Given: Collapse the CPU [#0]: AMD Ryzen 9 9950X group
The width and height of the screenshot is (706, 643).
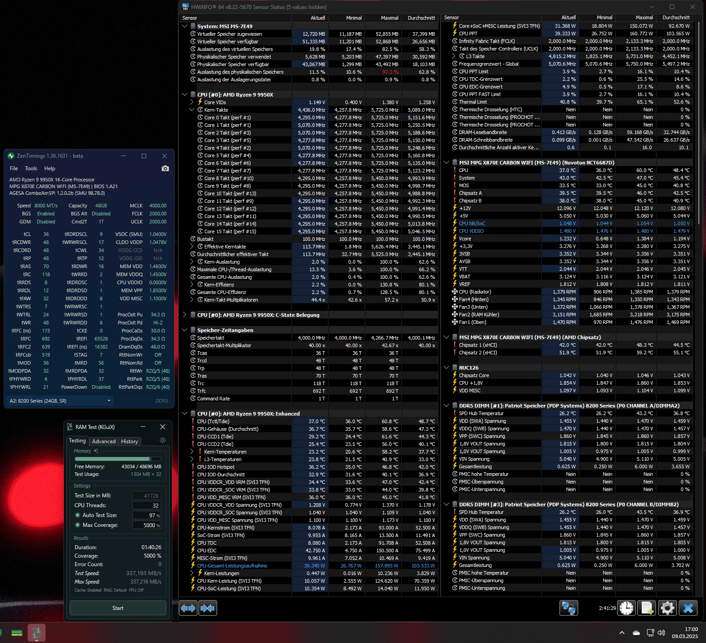Looking at the screenshot, I should pos(185,95).
